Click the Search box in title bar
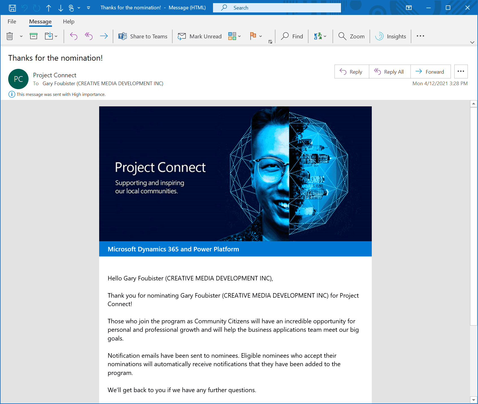The image size is (478, 404). coord(277,8)
